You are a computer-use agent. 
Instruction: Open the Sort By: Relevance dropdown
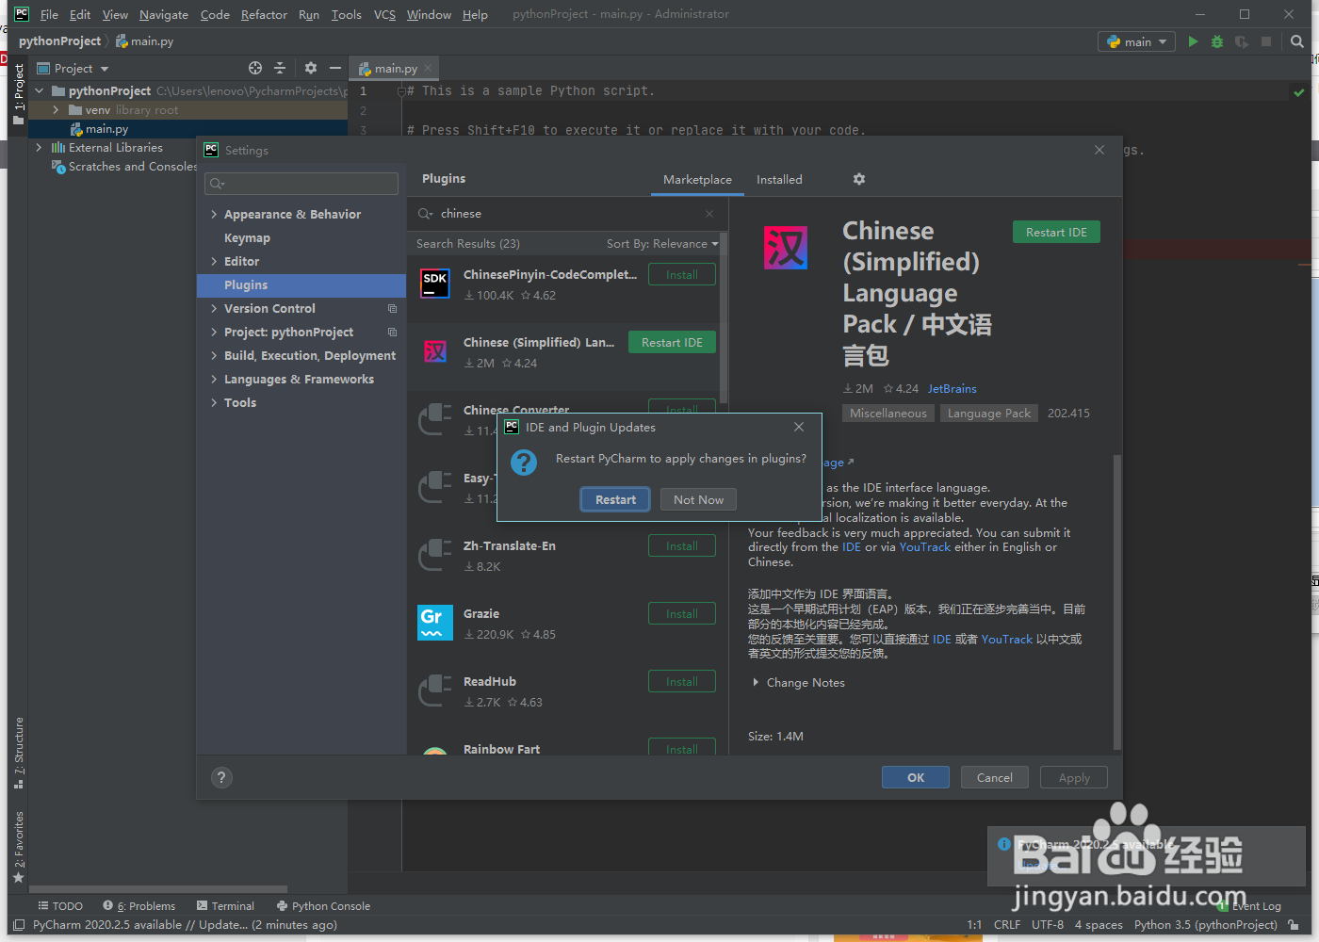[x=662, y=243]
